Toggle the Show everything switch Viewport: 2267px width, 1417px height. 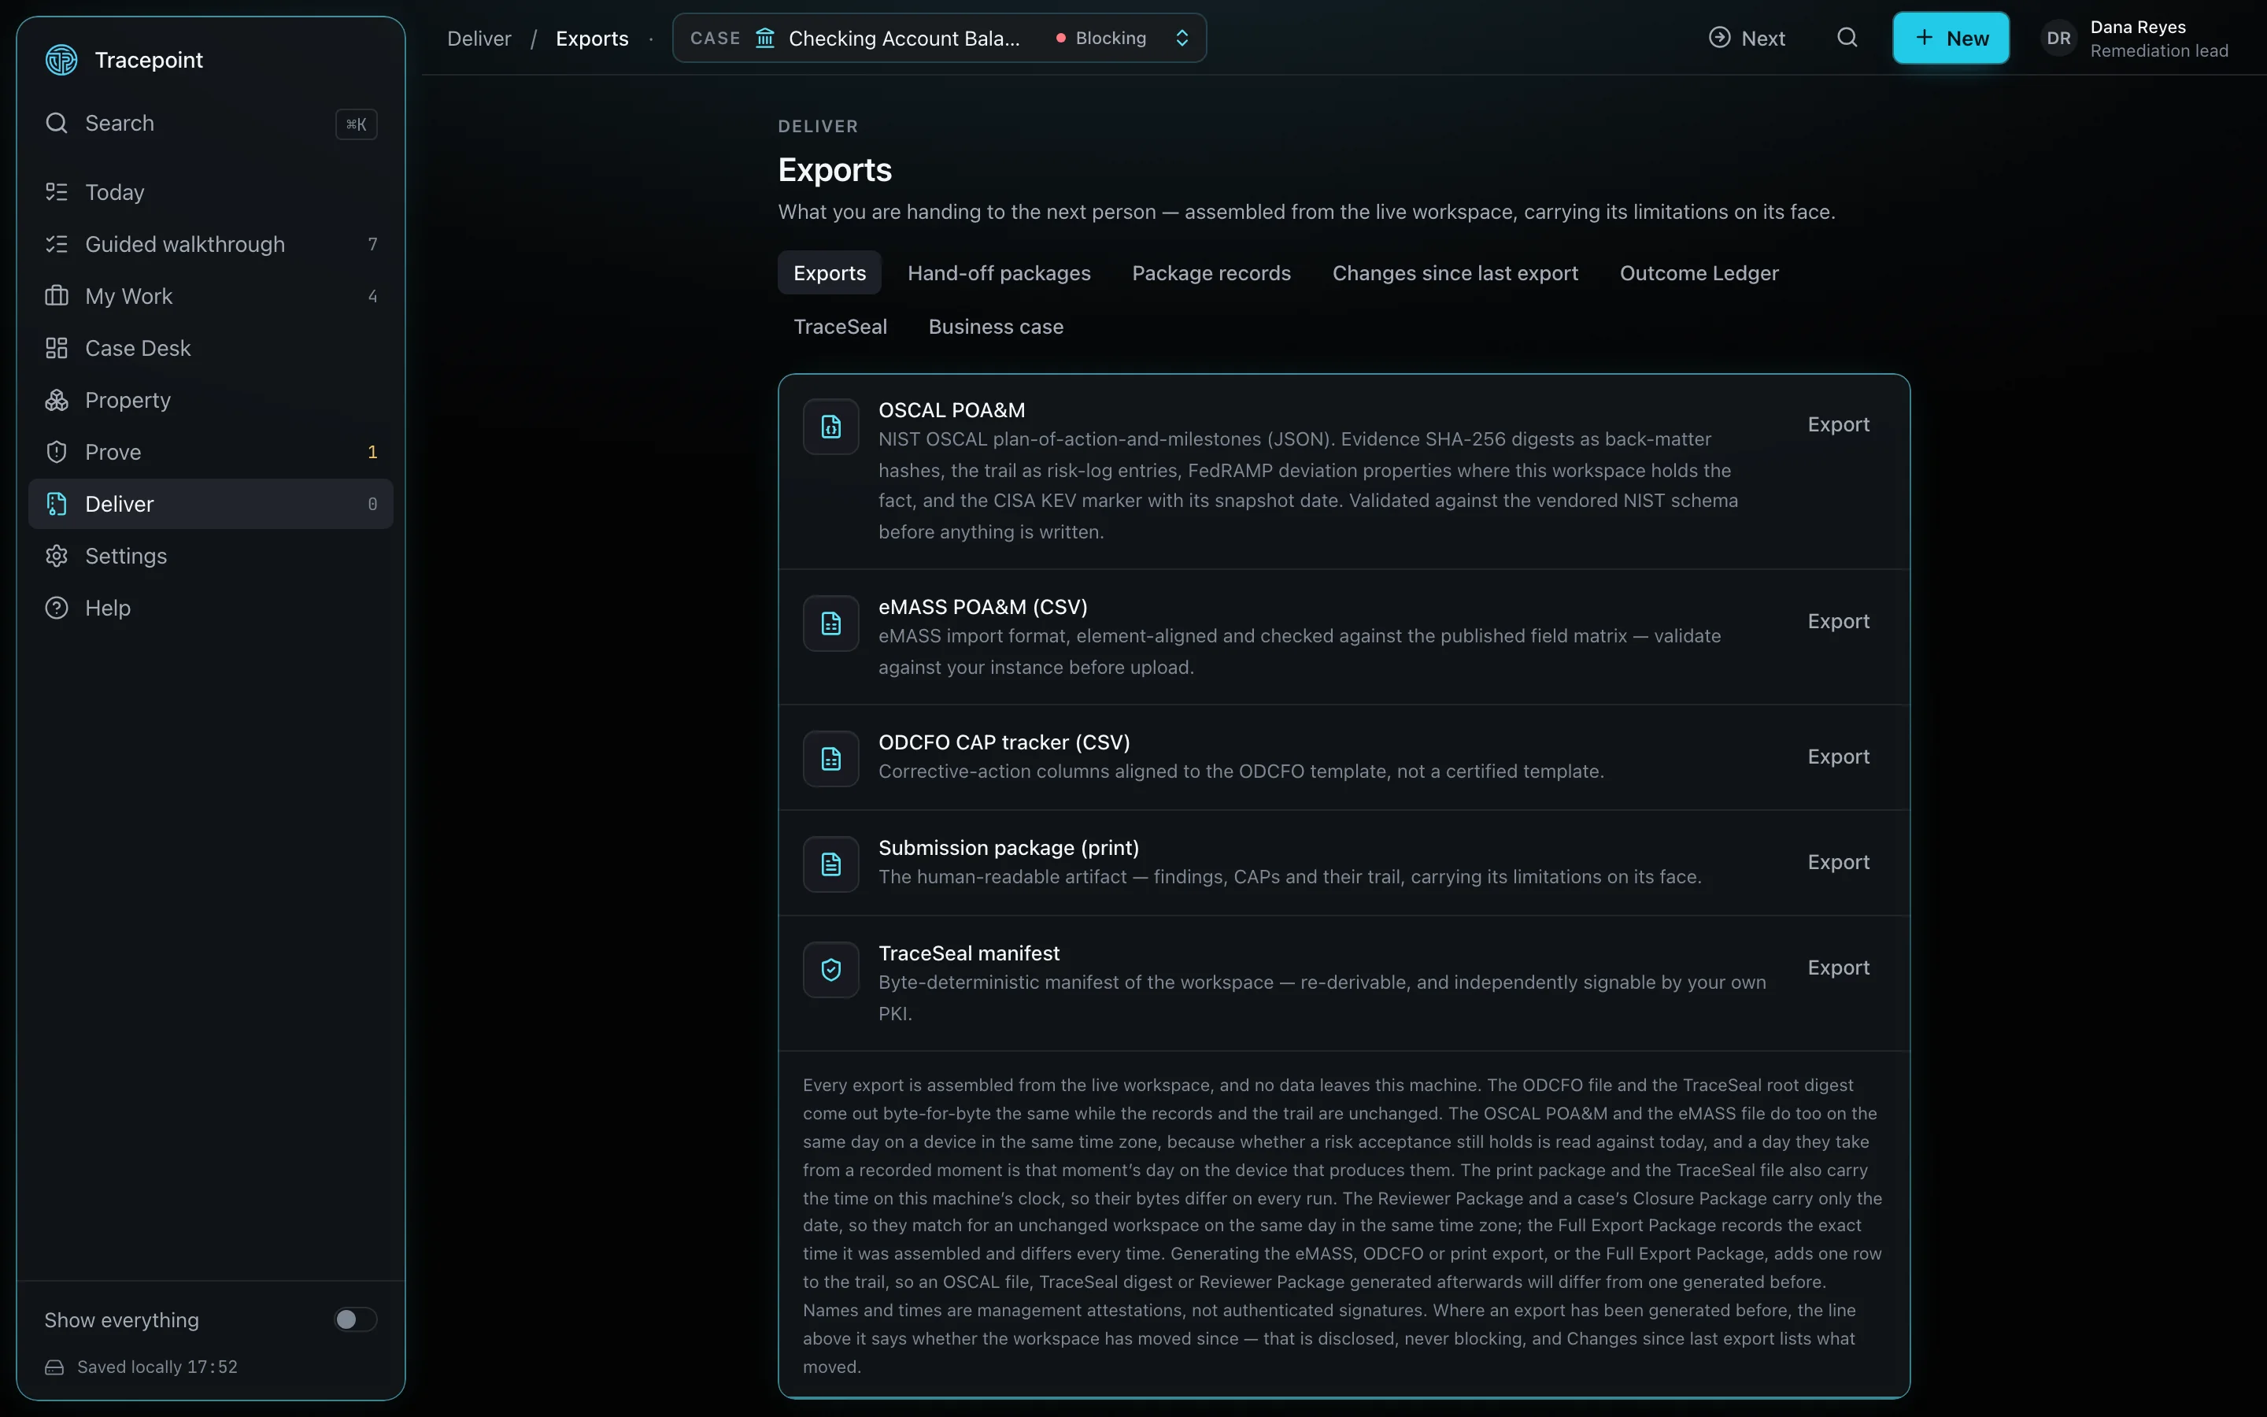click(x=355, y=1319)
